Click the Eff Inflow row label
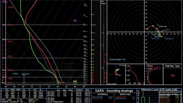The height and width of the screenshot is (103, 183). (51, 96)
